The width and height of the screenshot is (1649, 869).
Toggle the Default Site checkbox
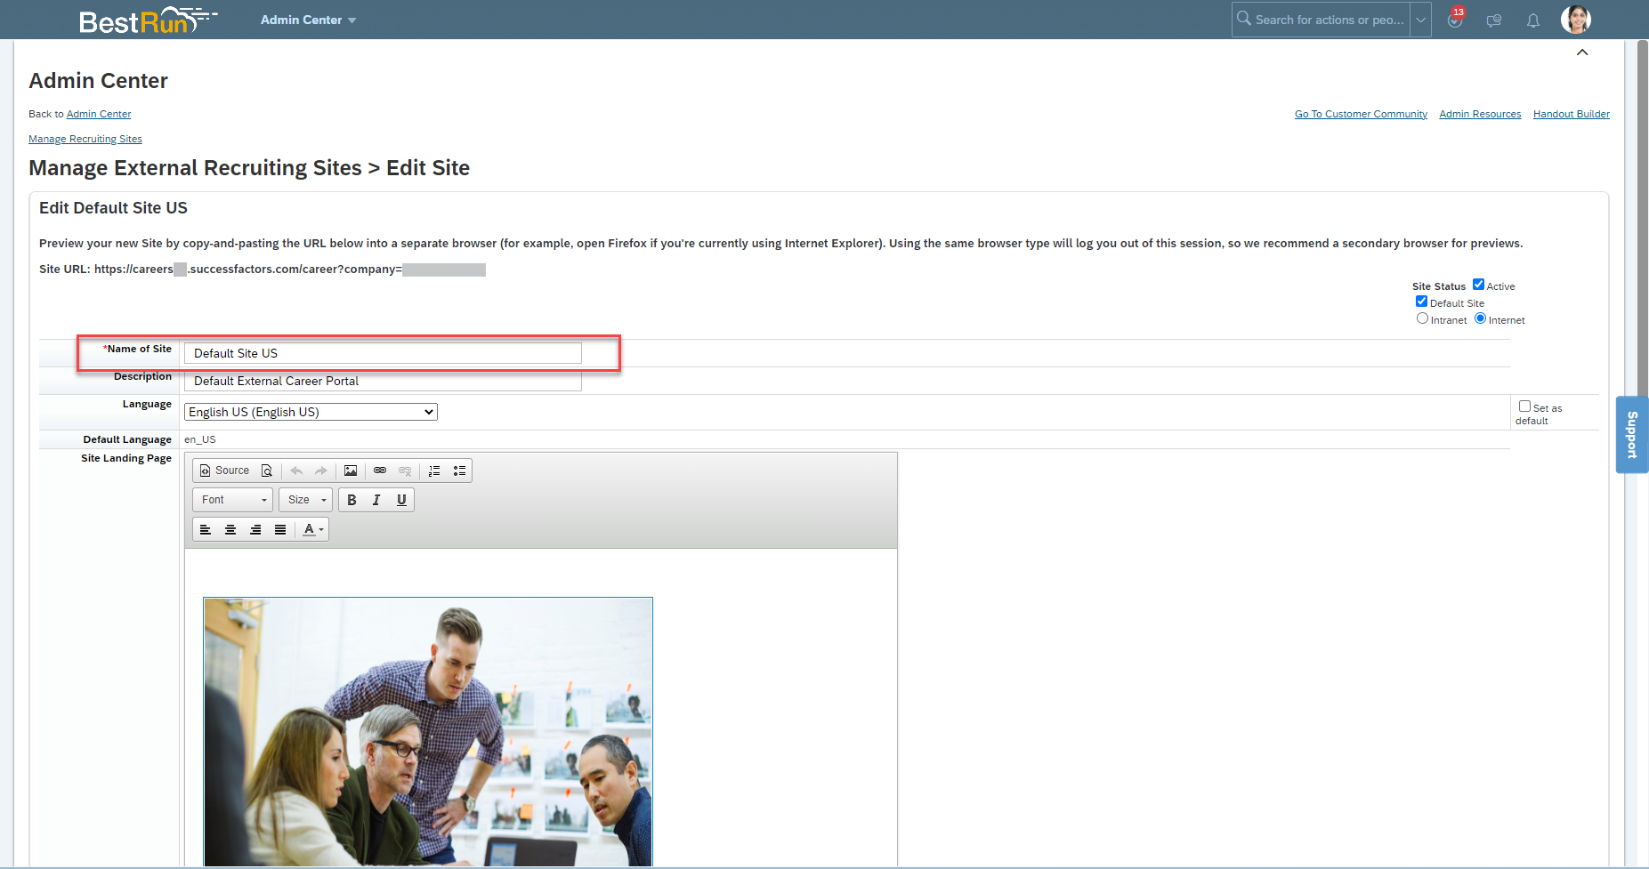pyautogui.click(x=1421, y=302)
